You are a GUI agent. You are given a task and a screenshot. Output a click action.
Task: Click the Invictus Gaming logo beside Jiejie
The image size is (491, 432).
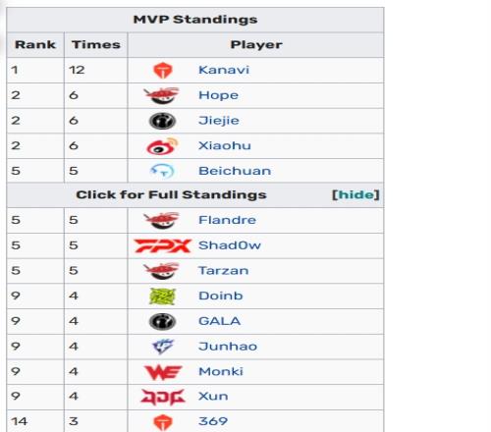point(162,121)
